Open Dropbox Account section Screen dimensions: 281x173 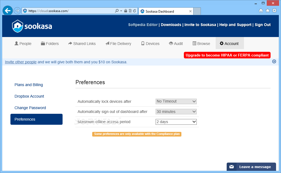[29, 96]
